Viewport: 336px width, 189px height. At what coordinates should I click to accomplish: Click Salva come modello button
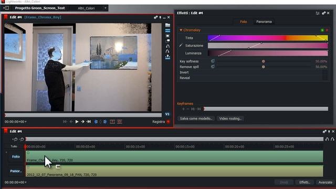[196, 119]
